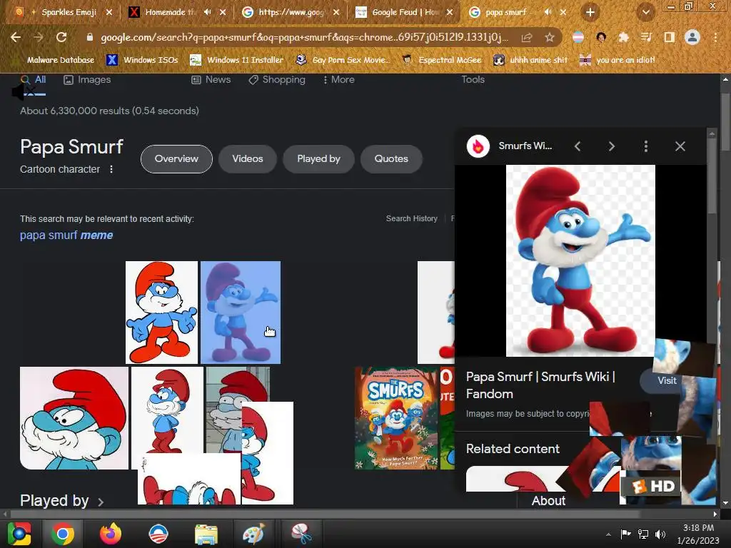Reload the current page

[x=61, y=37]
